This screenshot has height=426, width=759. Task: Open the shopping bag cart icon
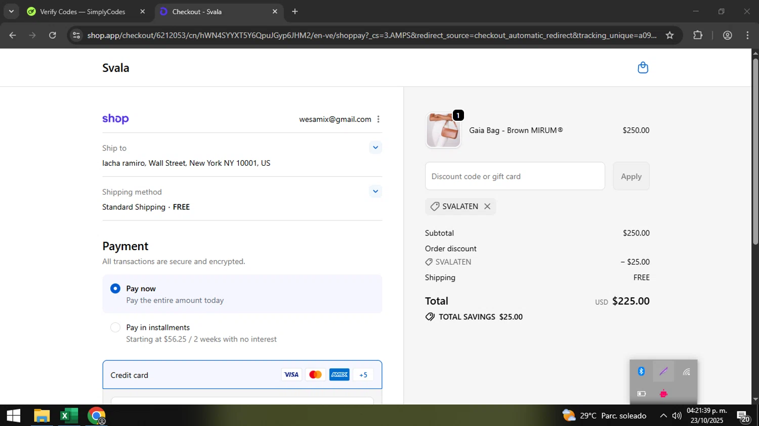click(x=643, y=68)
